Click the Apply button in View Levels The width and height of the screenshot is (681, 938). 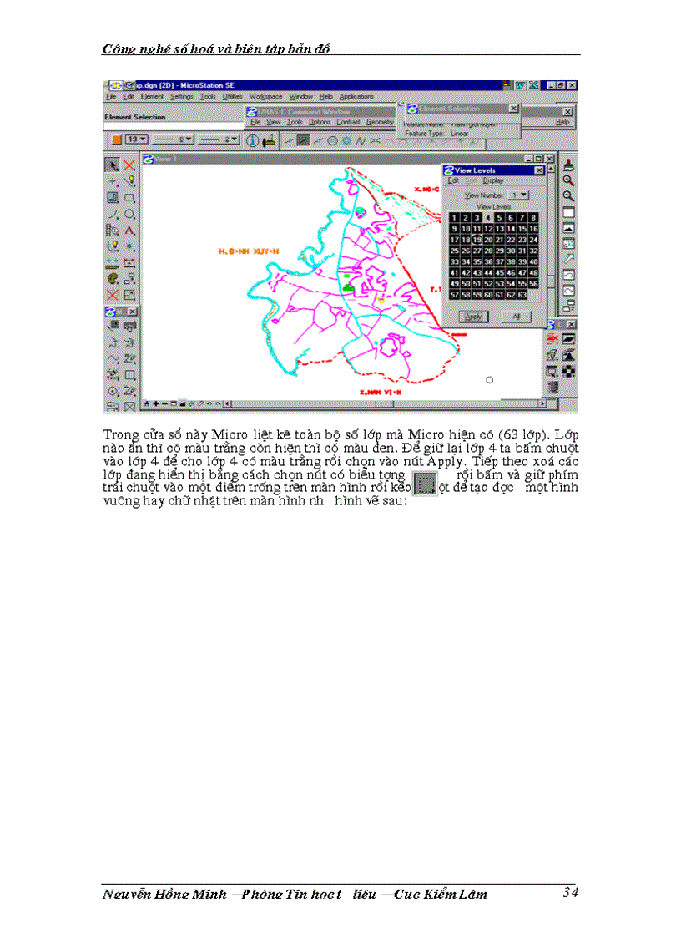coord(476,316)
